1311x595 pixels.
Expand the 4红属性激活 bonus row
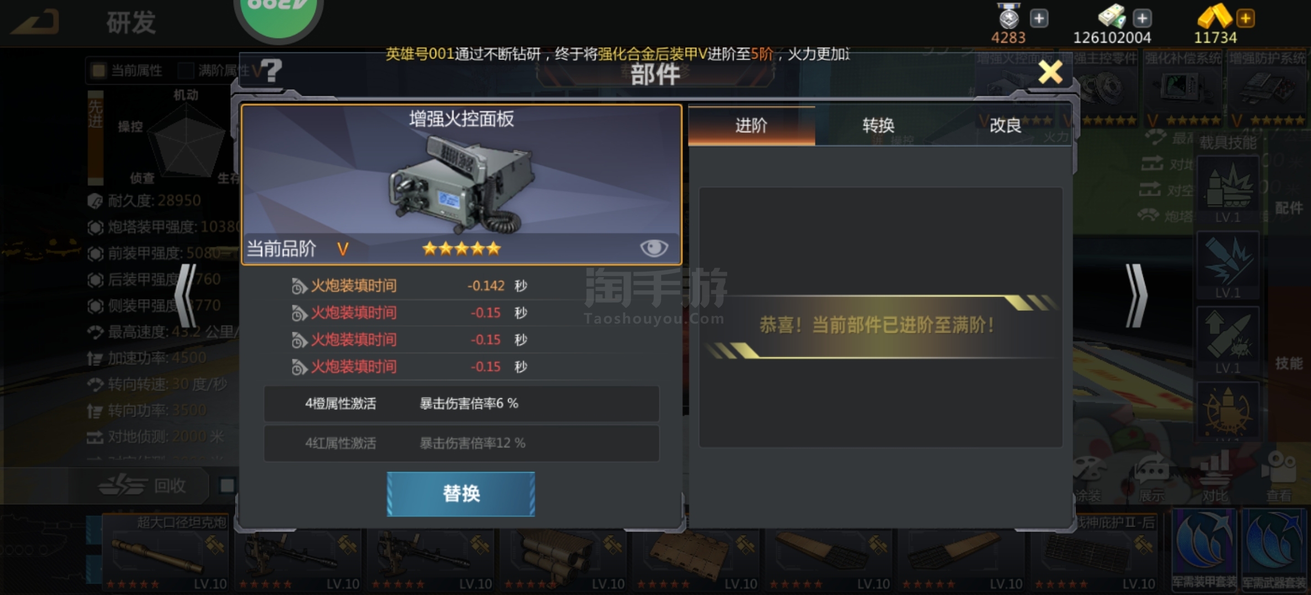[461, 443]
